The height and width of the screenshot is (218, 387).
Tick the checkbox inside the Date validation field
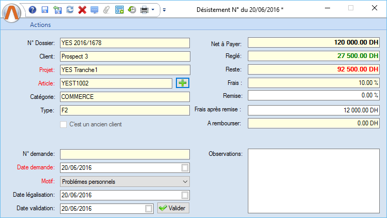pyautogui.click(x=149, y=208)
